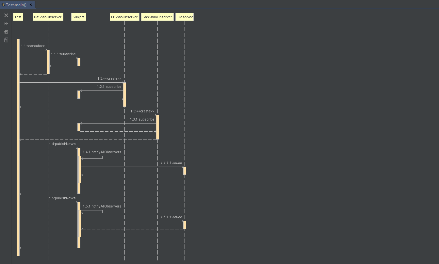Viewport: 439px width, 264px height.
Task: Click the export-to-image sidebar icon
Action: 6,31
